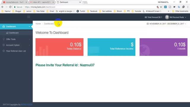Viewport: 190px width, 107px height.
Task: Open the Youtube bookmark folder
Action: pos(136,11)
